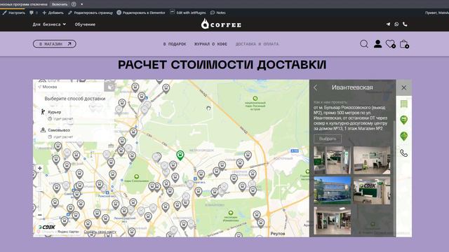Click the Создать свою карту link on map
The width and height of the screenshot is (449, 252).
(x=100, y=232)
